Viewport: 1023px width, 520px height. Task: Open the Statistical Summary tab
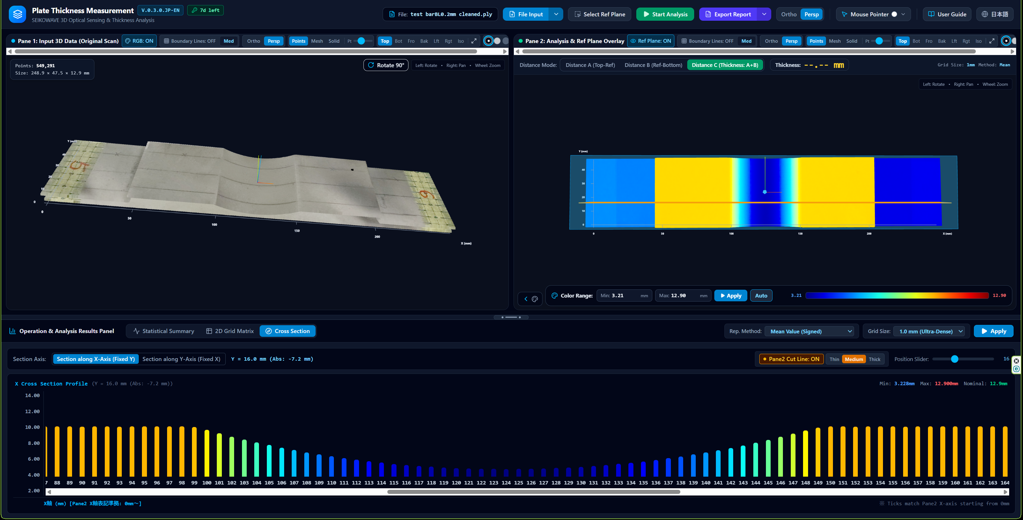pyautogui.click(x=164, y=331)
